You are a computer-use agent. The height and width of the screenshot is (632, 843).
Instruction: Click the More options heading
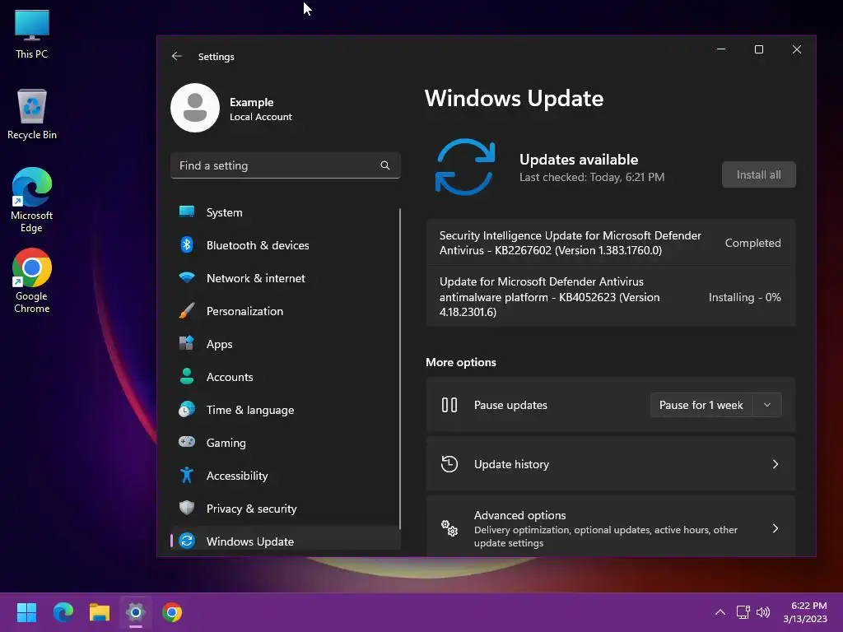pos(461,362)
